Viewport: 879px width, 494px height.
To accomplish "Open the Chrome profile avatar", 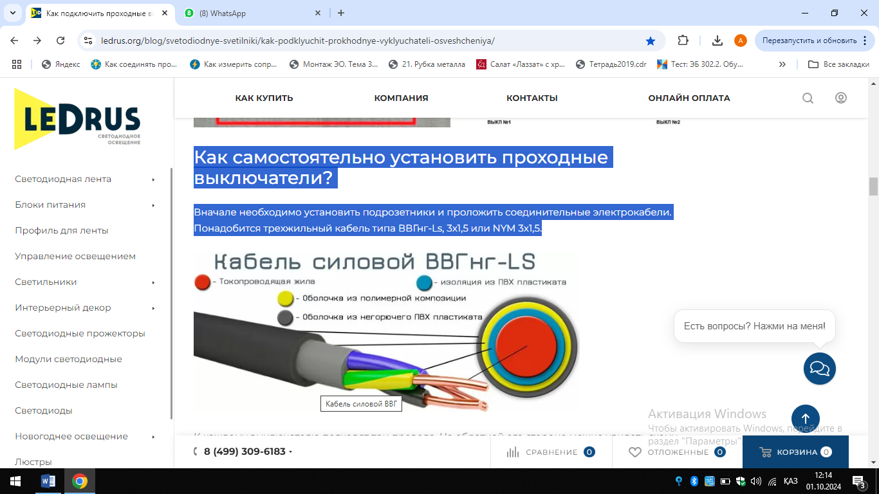I will pos(741,41).
